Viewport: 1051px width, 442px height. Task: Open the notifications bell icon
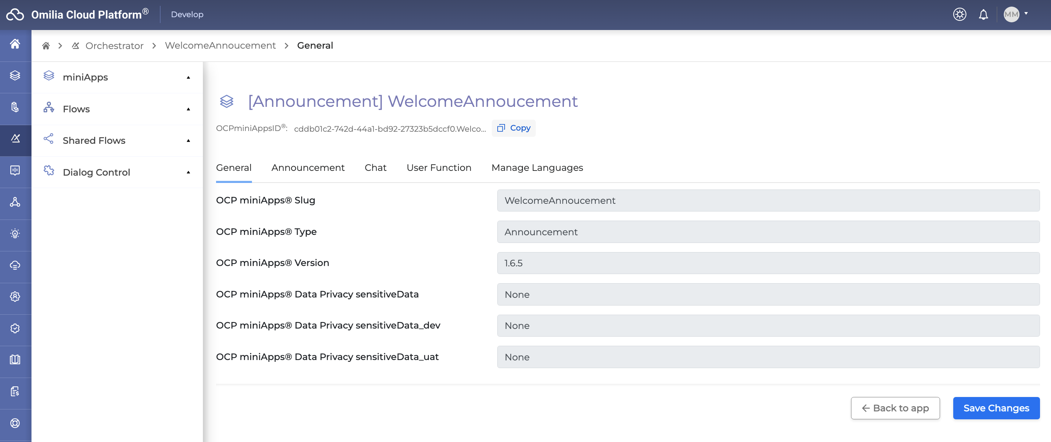click(x=983, y=15)
